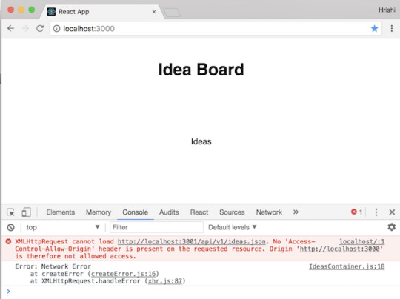Click the Ideas text on page

click(201, 141)
